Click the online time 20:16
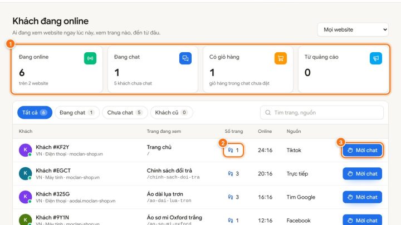The width and height of the screenshot is (401, 225). coord(265,174)
